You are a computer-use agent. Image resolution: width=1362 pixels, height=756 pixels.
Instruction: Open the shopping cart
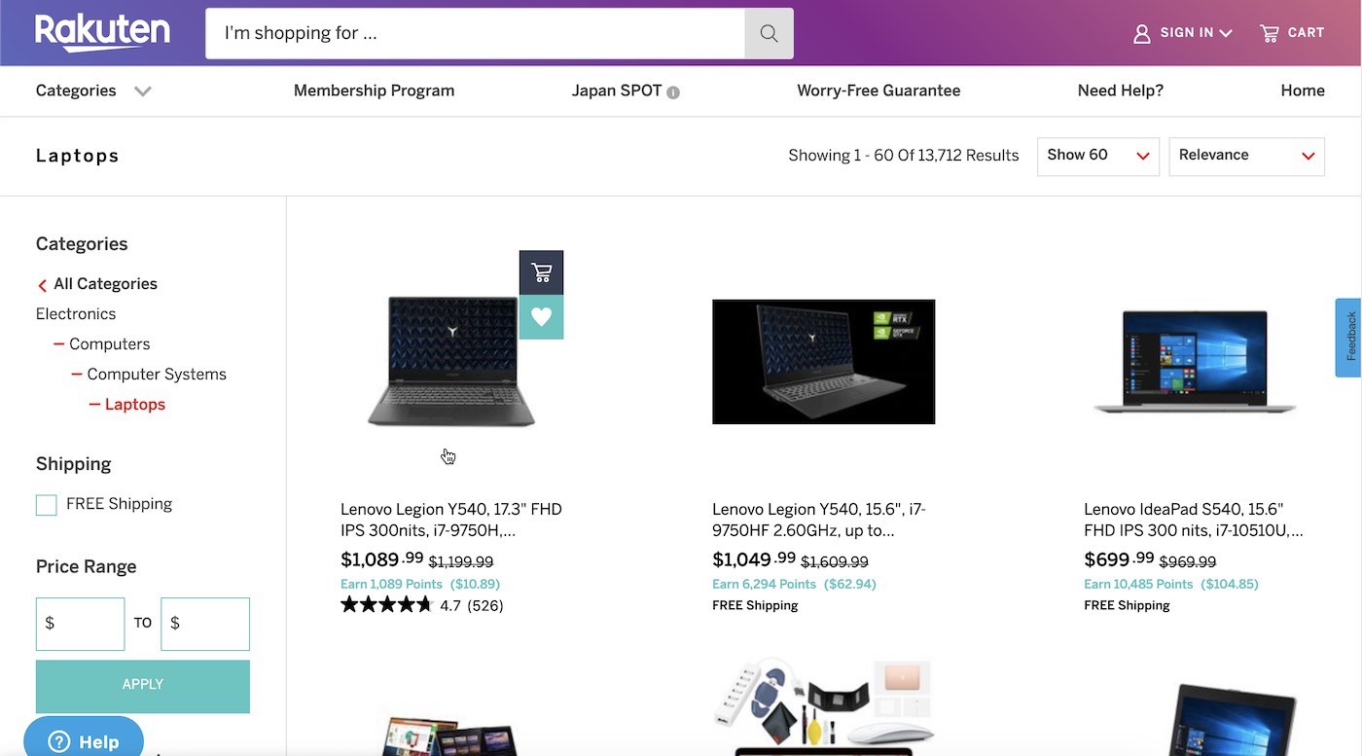click(1292, 32)
